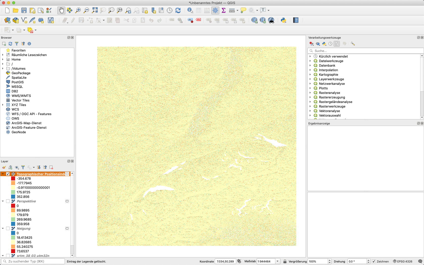424x265 pixels.
Task: Expand the XYZ Tiles browser node
Action: (3, 105)
